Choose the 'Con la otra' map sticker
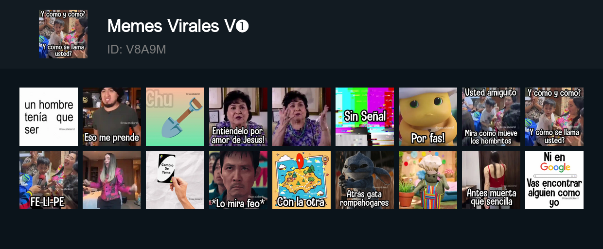 click(x=301, y=180)
